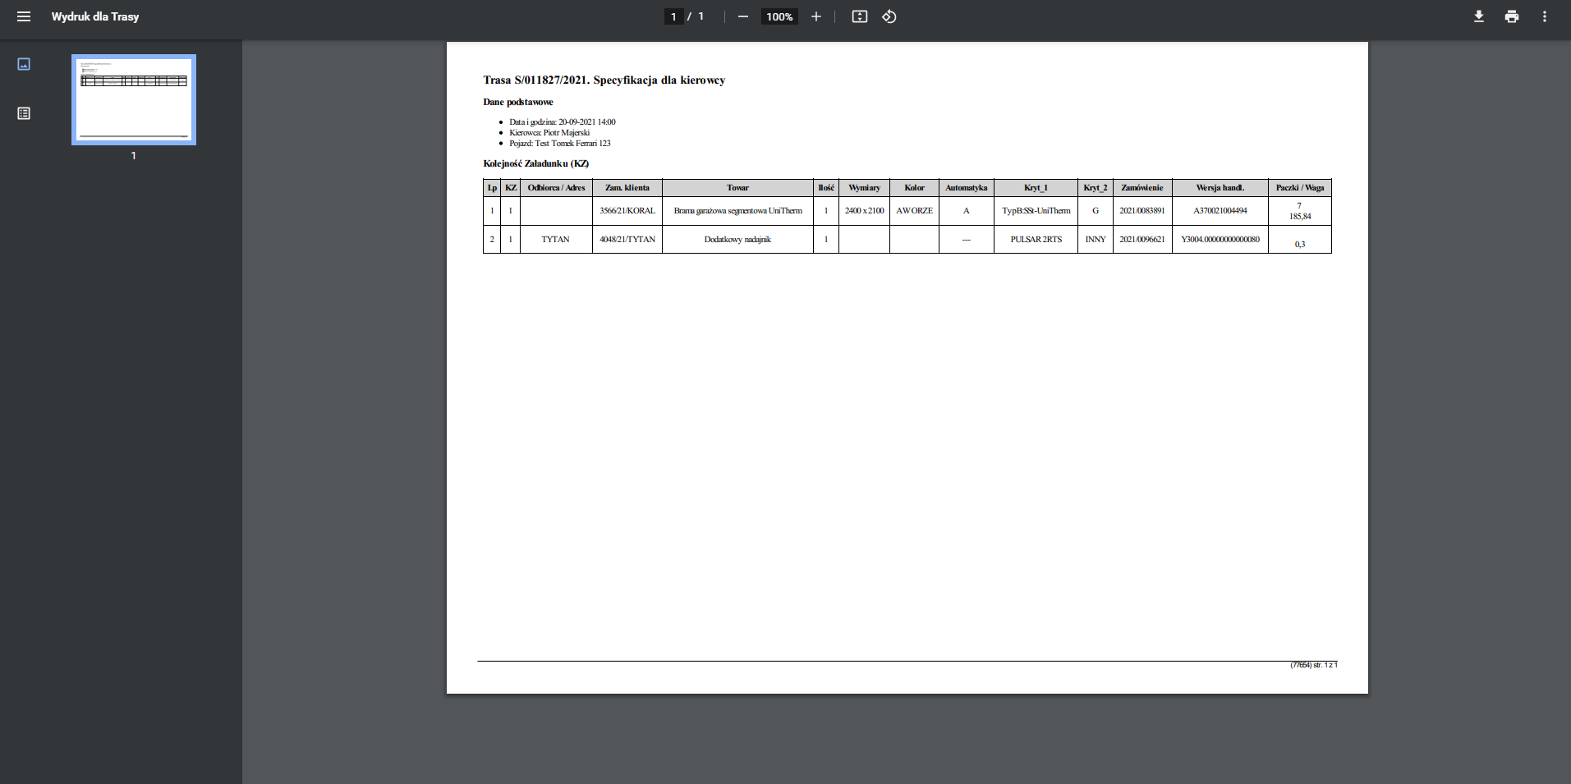This screenshot has height=784, width=1571.
Task: Show page thumbnails view in sidebar
Action: [x=24, y=64]
